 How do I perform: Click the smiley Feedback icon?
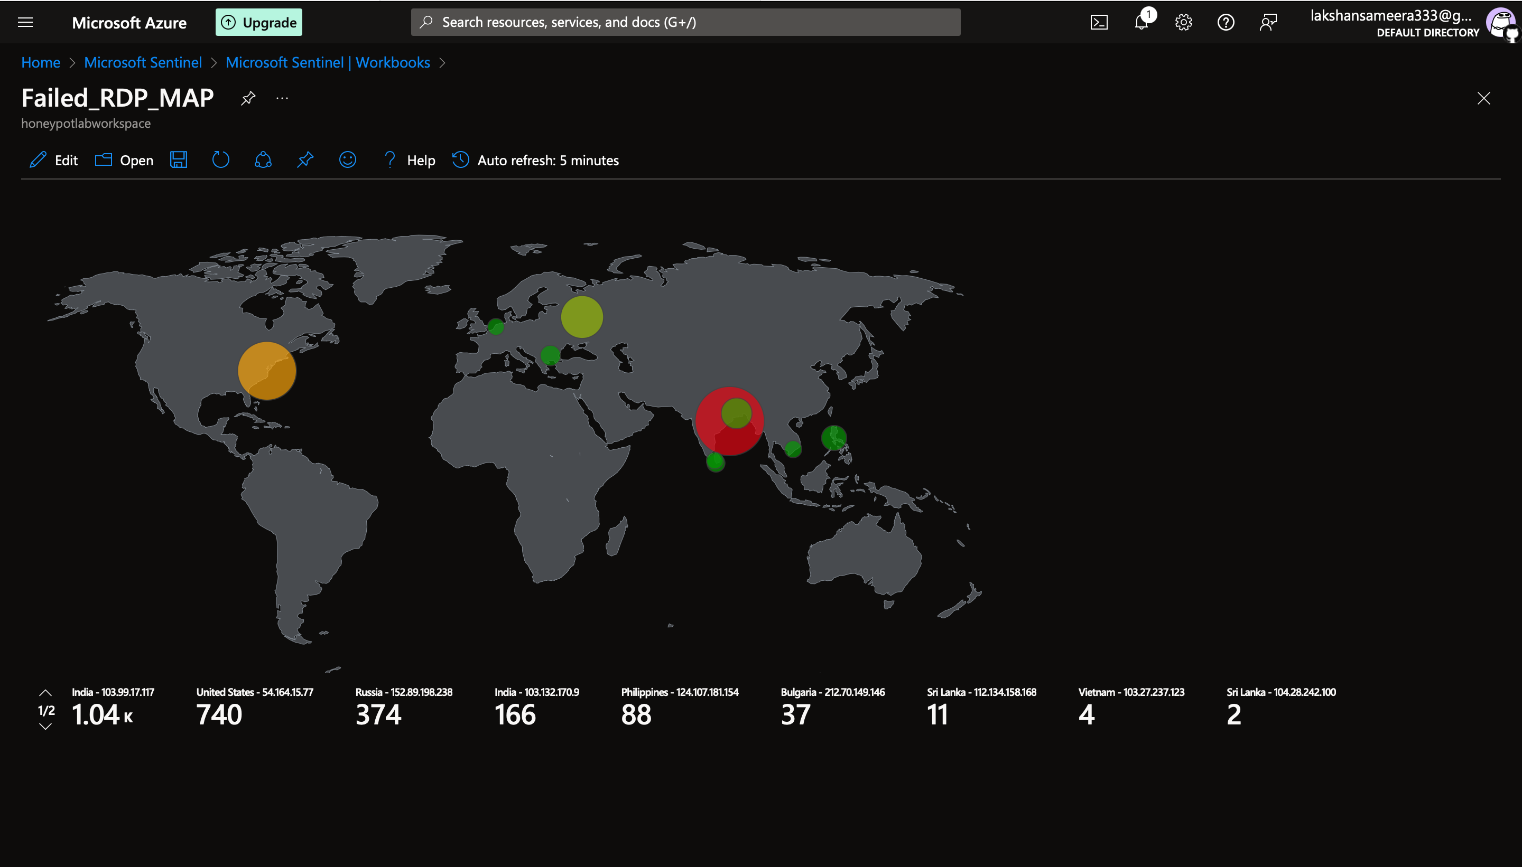click(347, 159)
